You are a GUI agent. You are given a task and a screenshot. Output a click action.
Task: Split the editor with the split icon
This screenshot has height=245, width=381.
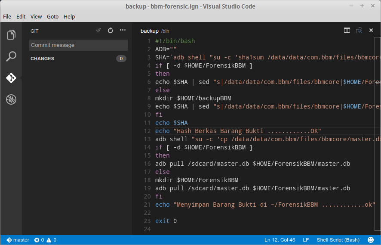pos(347,31)
